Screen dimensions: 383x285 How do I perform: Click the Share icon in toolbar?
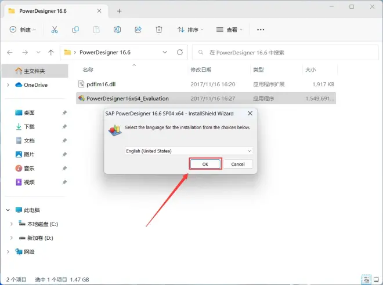[138, 30]
